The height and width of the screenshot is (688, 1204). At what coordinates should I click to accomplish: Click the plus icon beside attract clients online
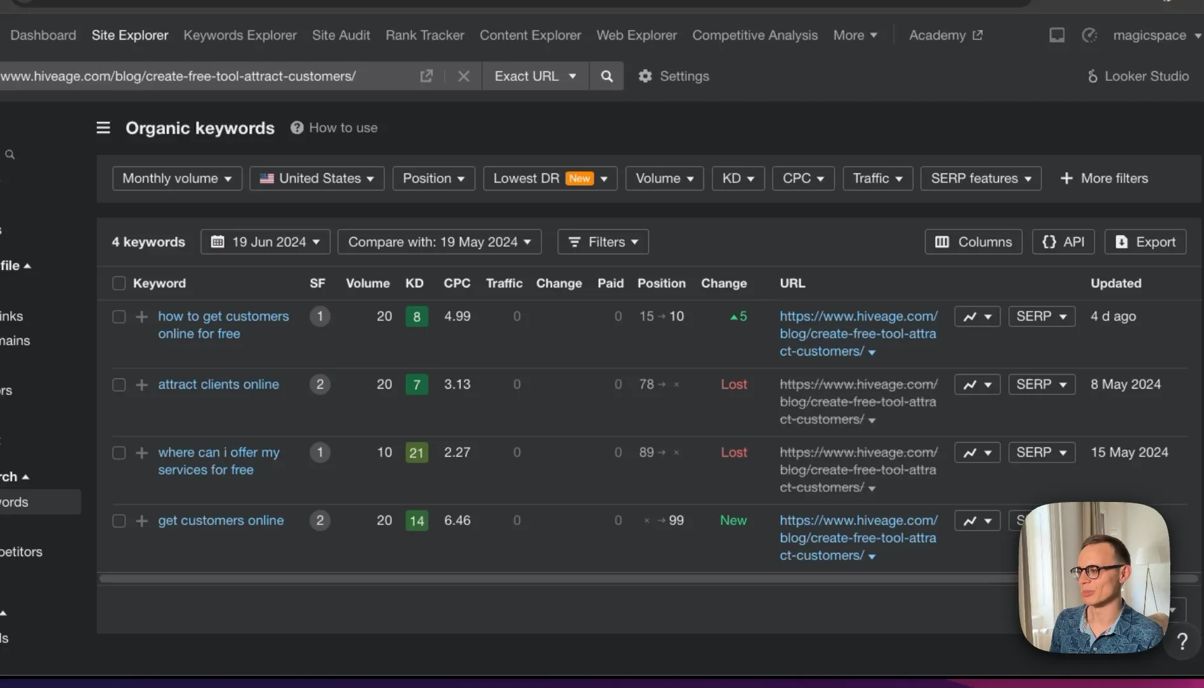click(141, 385)
